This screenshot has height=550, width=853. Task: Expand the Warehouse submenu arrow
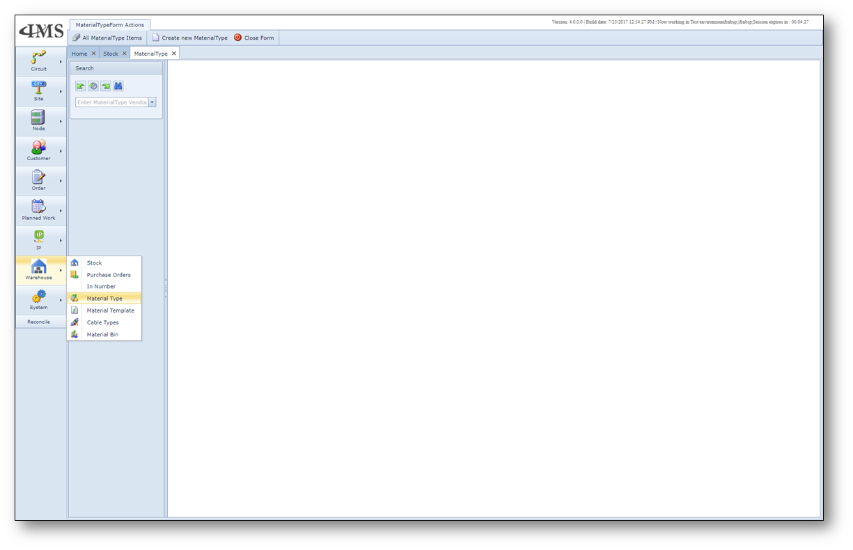[x=61, y=270]
